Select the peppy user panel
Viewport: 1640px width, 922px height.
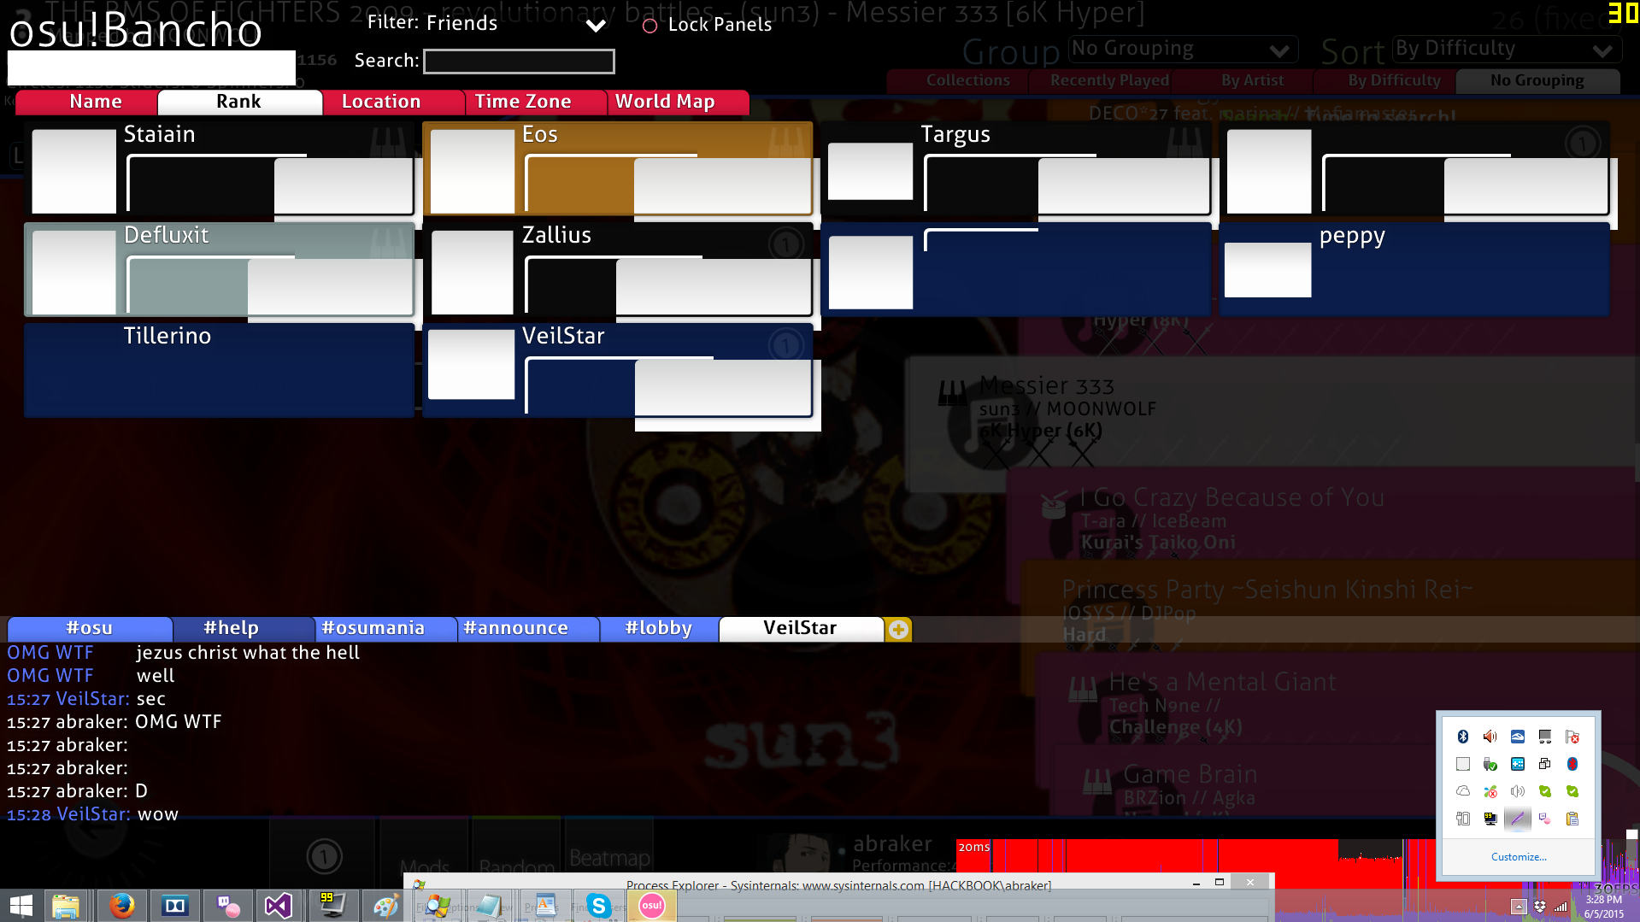click(1414, 269)
